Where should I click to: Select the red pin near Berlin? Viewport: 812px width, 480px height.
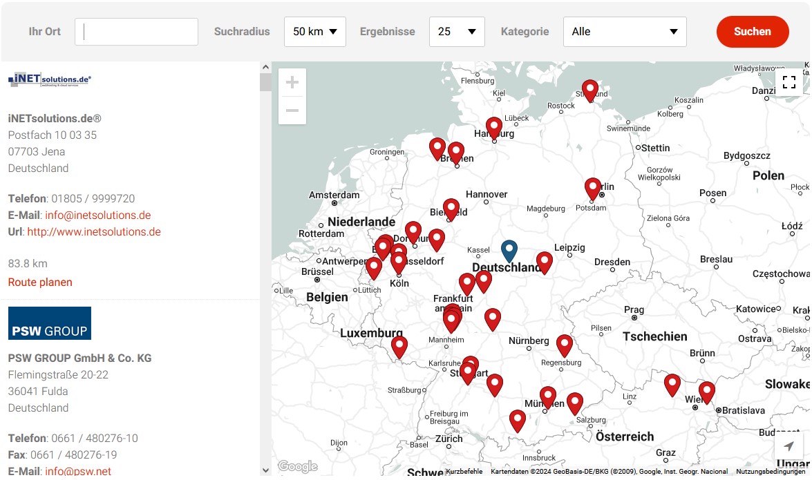click(593, 188)
